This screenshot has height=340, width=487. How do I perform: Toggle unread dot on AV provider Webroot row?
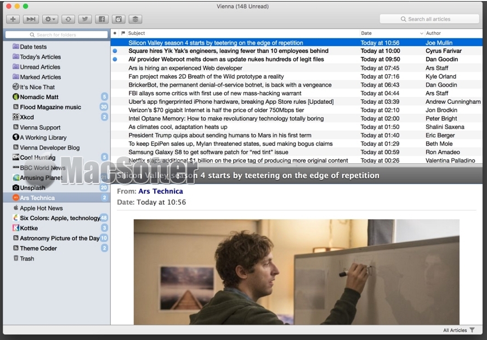tap(115, 59)
